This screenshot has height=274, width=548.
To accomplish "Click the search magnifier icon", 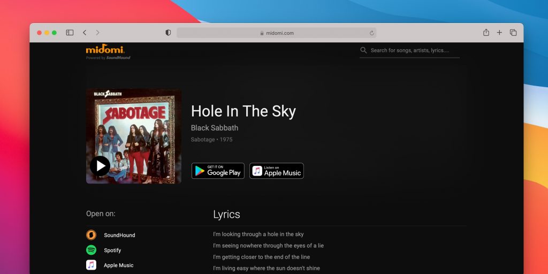I will (x=363, y=50).
